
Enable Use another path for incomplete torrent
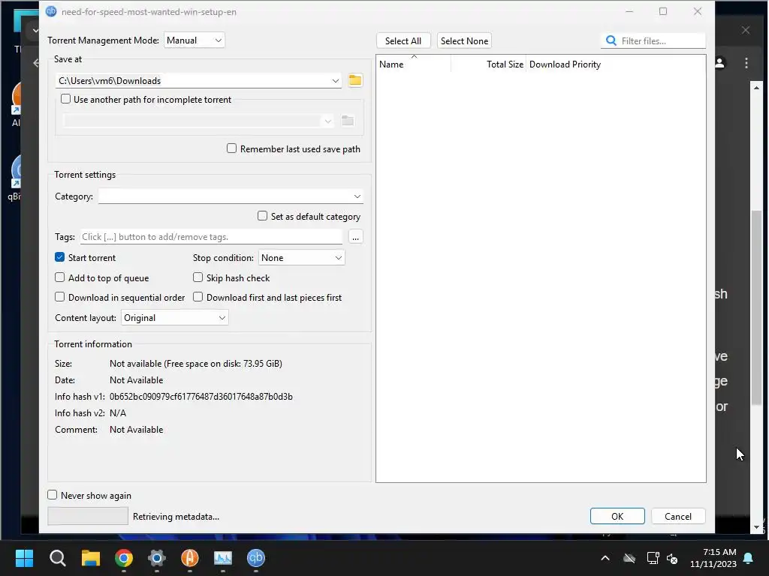pyautogui.click(x=66, y=99)
